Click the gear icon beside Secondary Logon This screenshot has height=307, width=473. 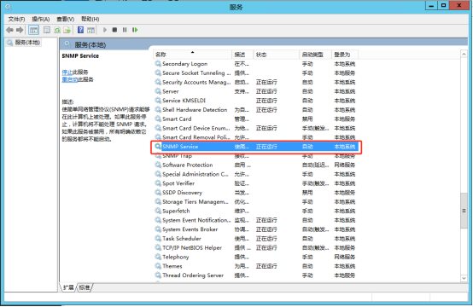point(158,64)
